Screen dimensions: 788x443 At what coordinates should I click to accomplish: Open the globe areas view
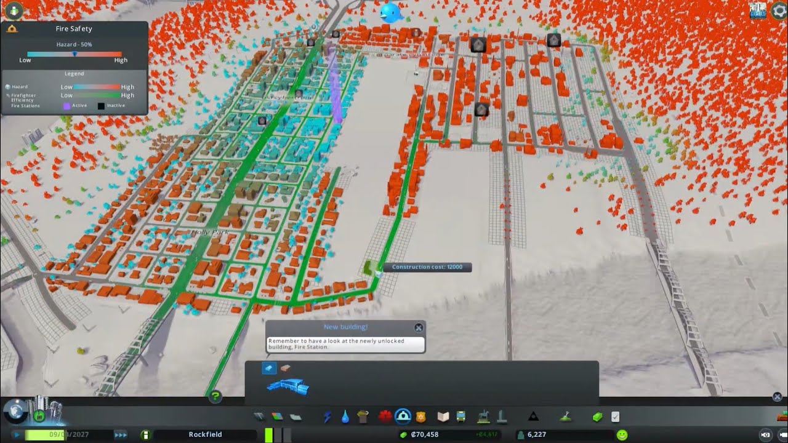(16, 410)
